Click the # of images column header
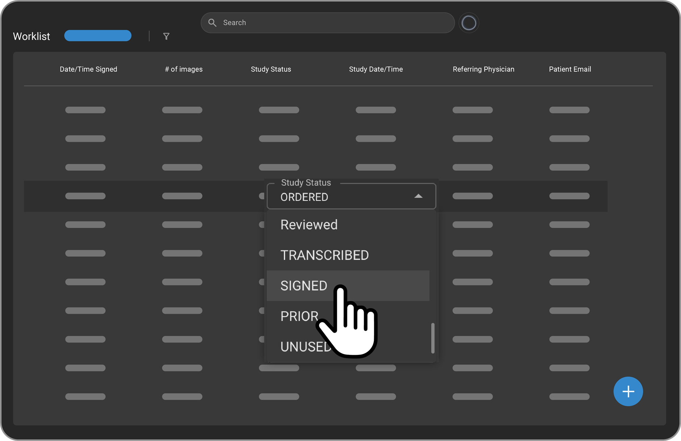This screenshot has height=441, width=681. [x=184, y=69]
